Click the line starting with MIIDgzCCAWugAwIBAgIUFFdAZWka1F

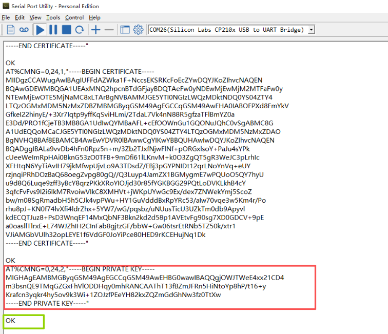(x=134, y=80)
